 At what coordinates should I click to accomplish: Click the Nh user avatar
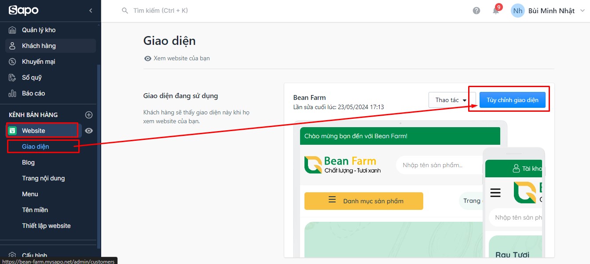tap(518, 11)
